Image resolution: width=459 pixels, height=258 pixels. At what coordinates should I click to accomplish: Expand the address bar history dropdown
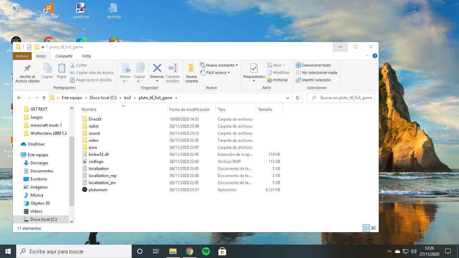(288, 98)
